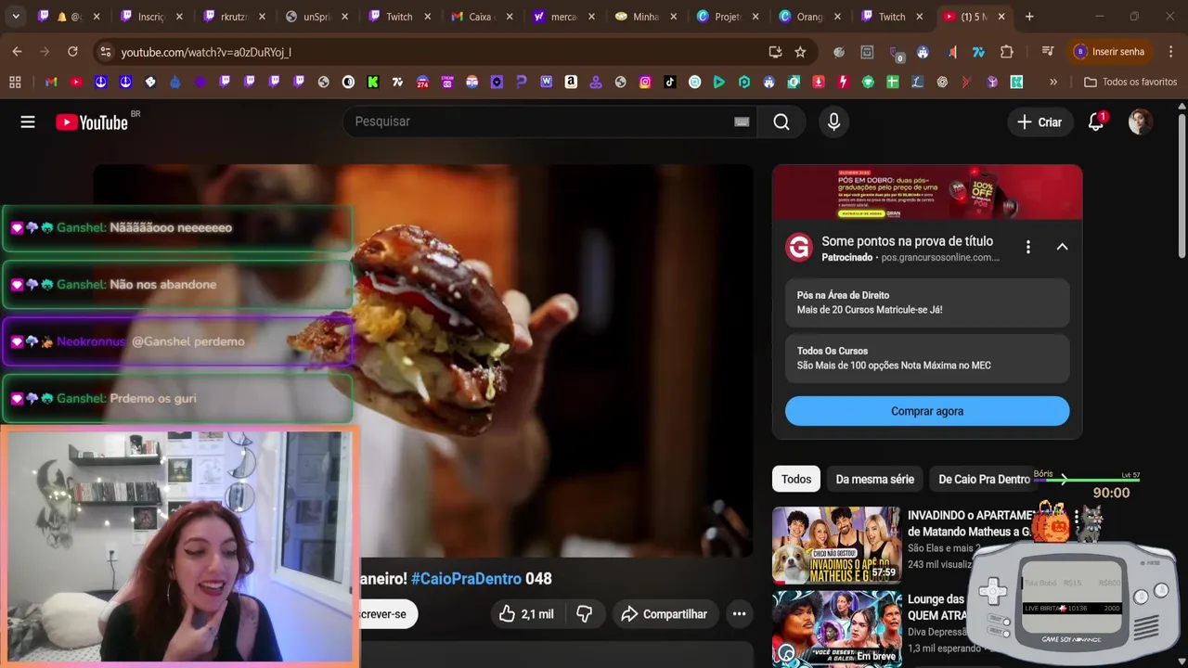Open the account avatar menu
Viewport: 1188px width, 668px height.
1140,122
